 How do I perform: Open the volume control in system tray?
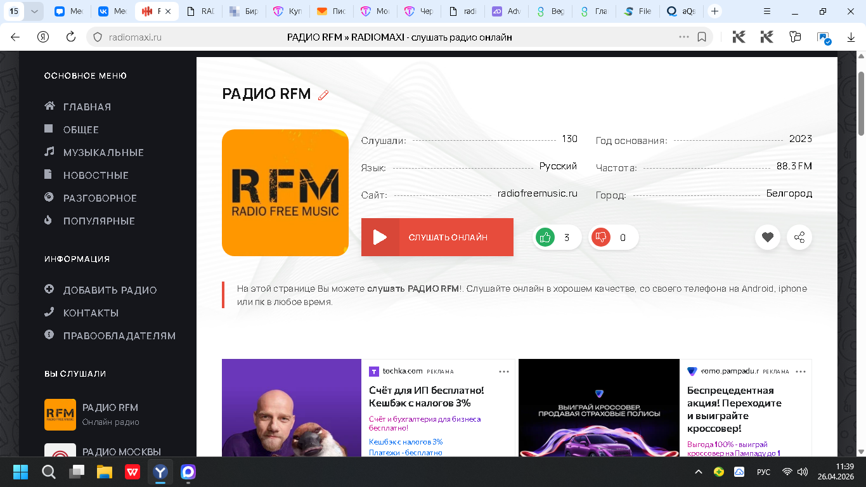pos(802,472)
